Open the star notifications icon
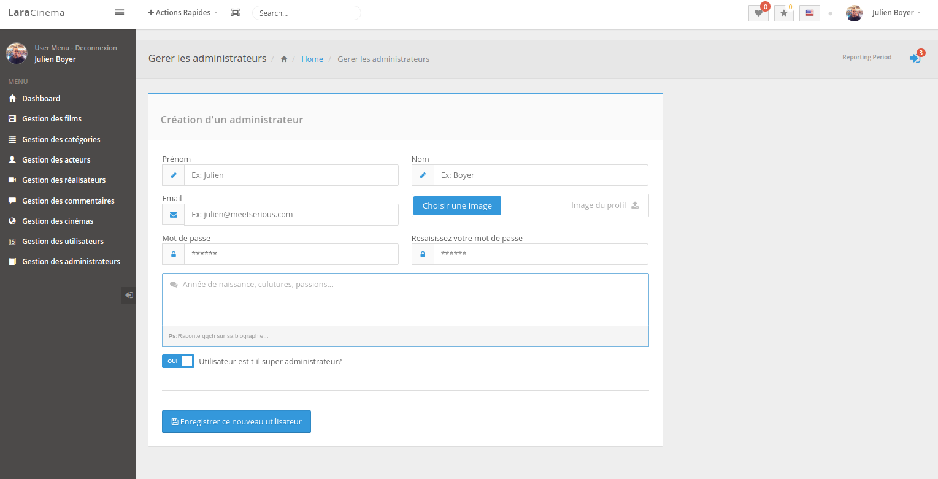 (x=784, y=13)
